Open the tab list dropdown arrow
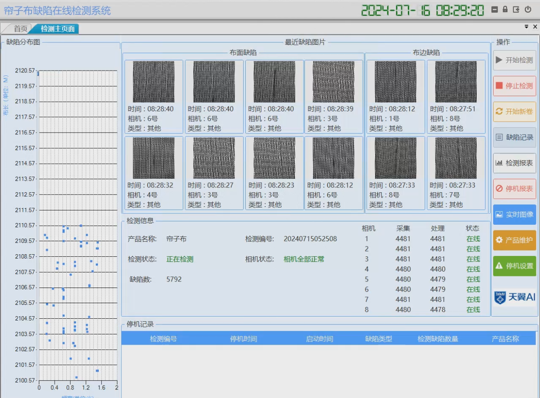540x398 pixels. tap(527, 27)
